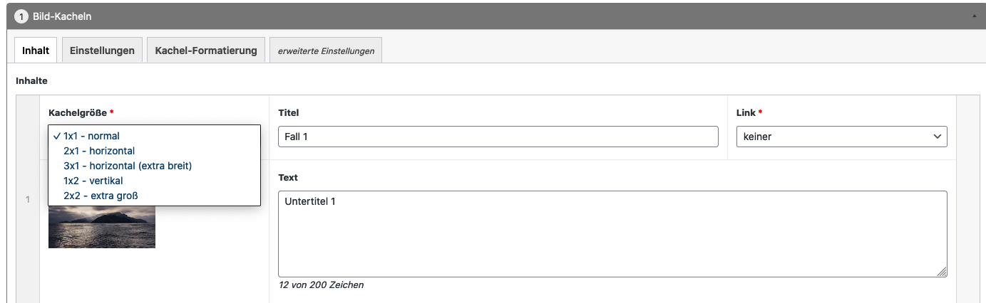Click into the Untertitel 1 text area
The height and width of the screenshot is (303, 986).
pyautogui.click(x=612, y=233)
